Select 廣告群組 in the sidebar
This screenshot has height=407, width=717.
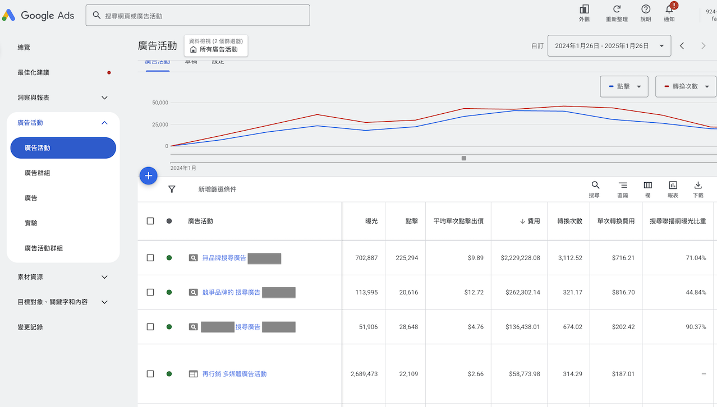38,173
